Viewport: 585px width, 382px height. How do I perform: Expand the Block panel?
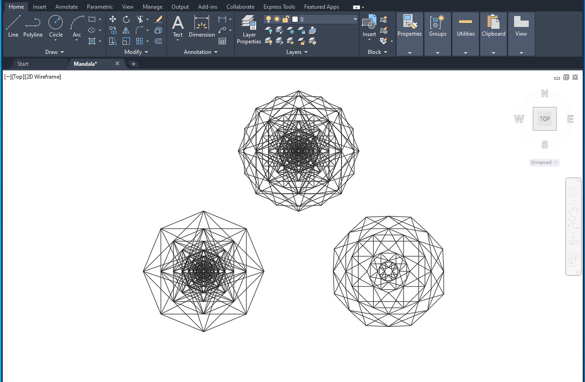(377, 52)
